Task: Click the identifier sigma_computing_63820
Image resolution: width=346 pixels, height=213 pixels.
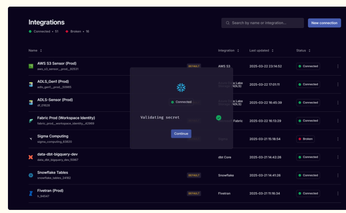Action: pos(54,142)
